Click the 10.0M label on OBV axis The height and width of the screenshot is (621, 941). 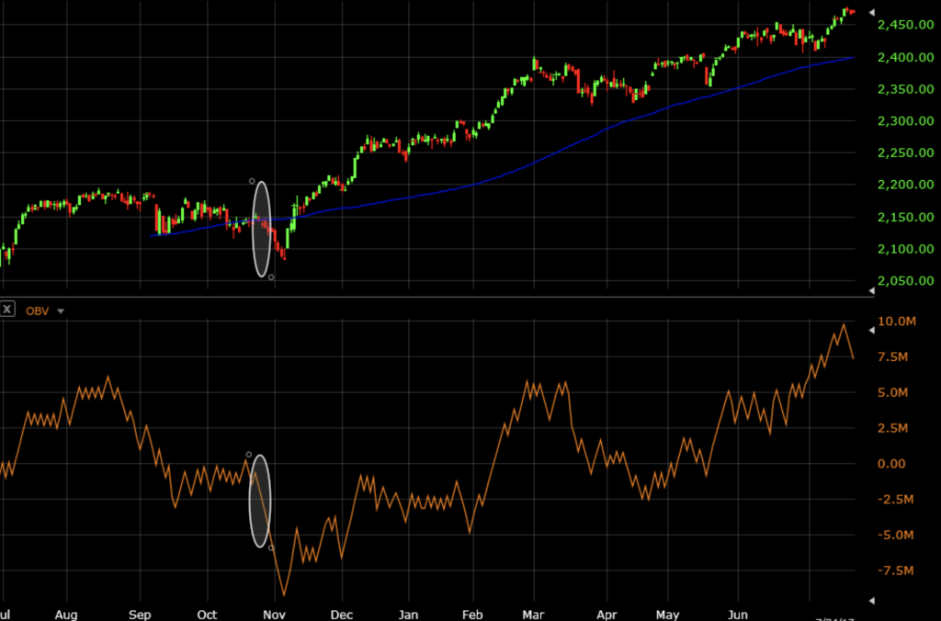pos(897,322)
